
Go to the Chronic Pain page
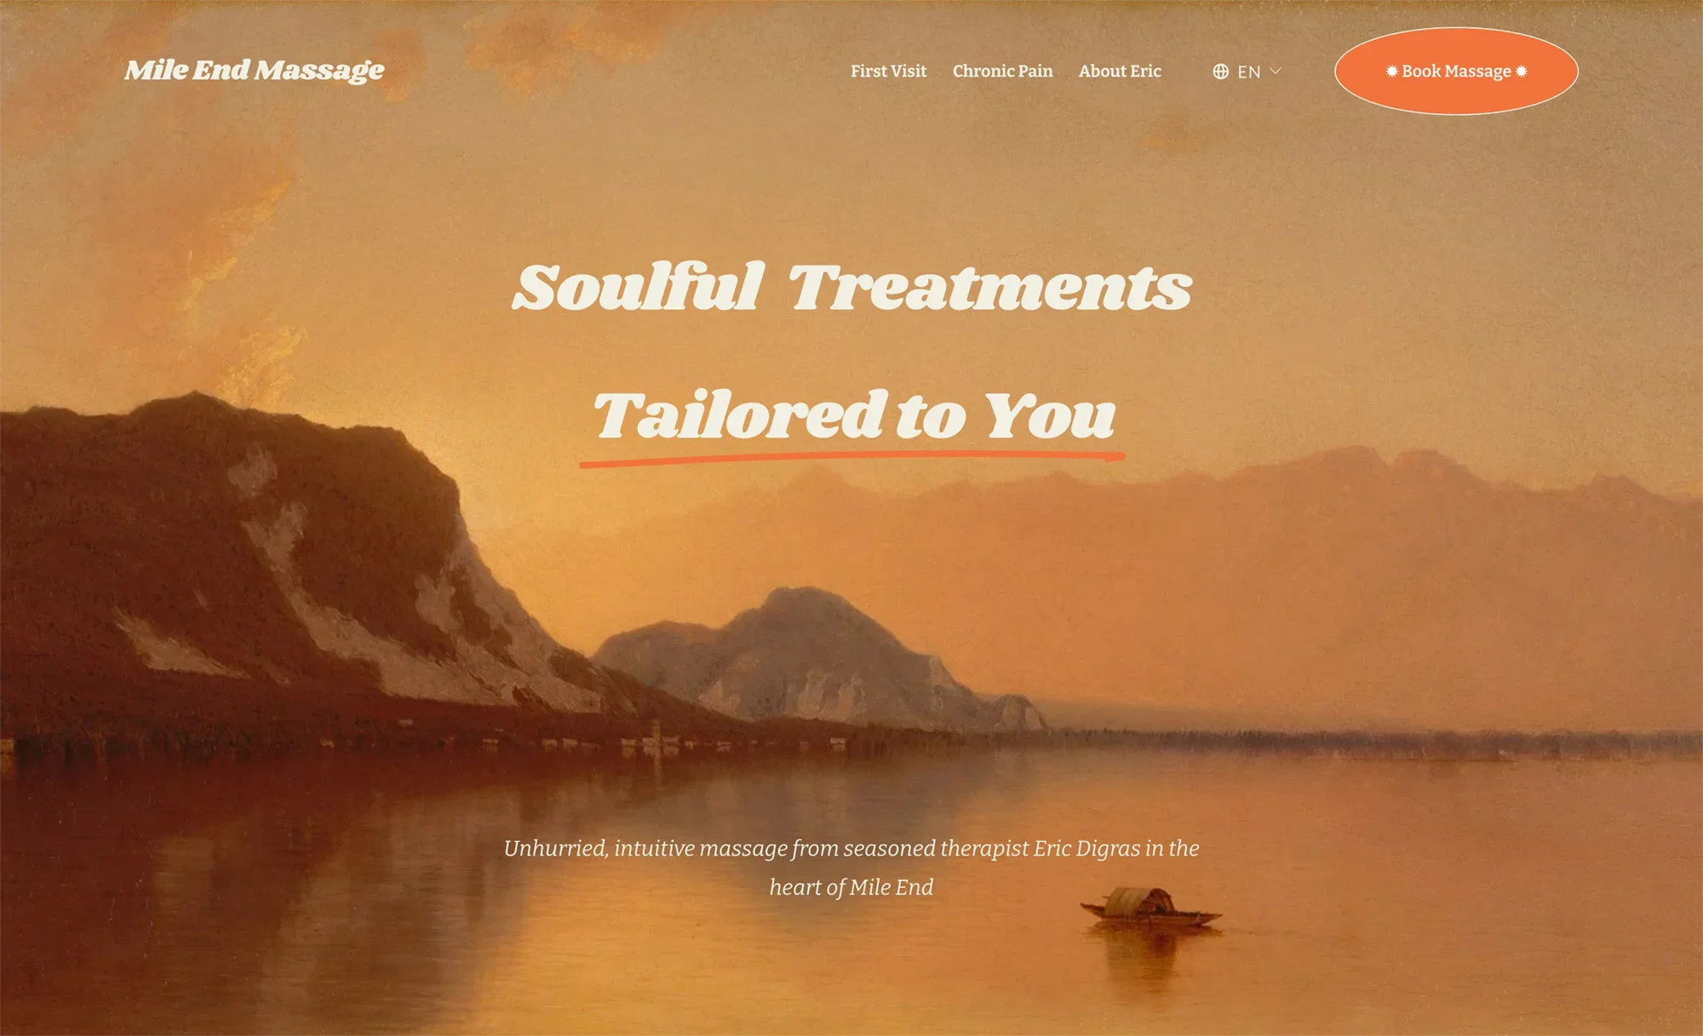point(1002,72)
